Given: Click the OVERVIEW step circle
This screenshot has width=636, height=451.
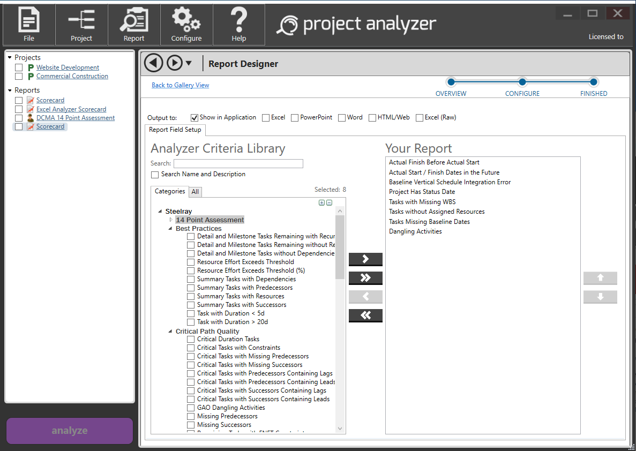Looking at the screenshot, I should coord(451,82).
